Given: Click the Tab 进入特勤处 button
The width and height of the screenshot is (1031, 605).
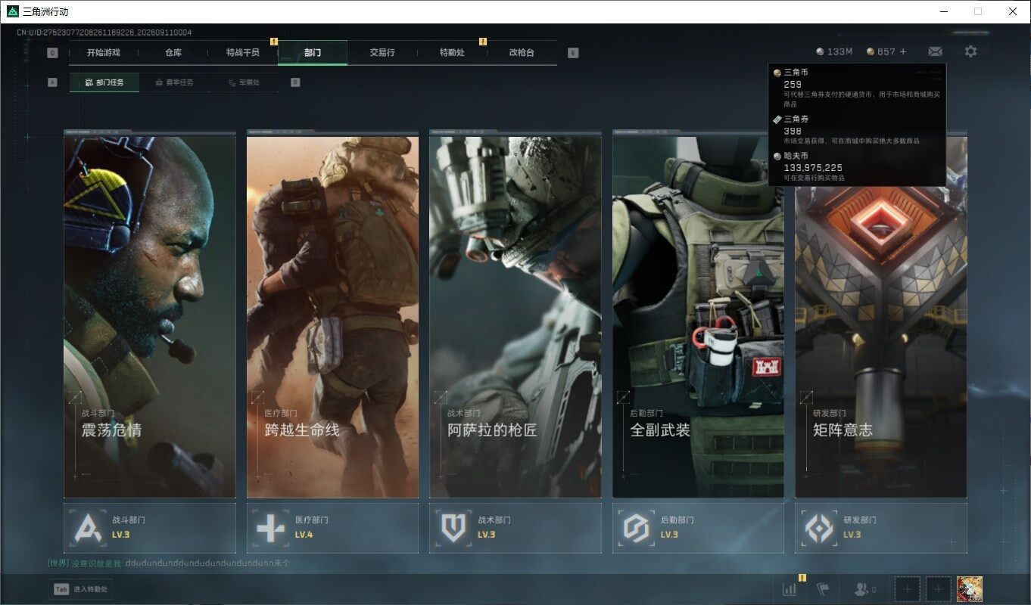Looking at the screenshot, I should pyautogui.click(x=81, y=589).
